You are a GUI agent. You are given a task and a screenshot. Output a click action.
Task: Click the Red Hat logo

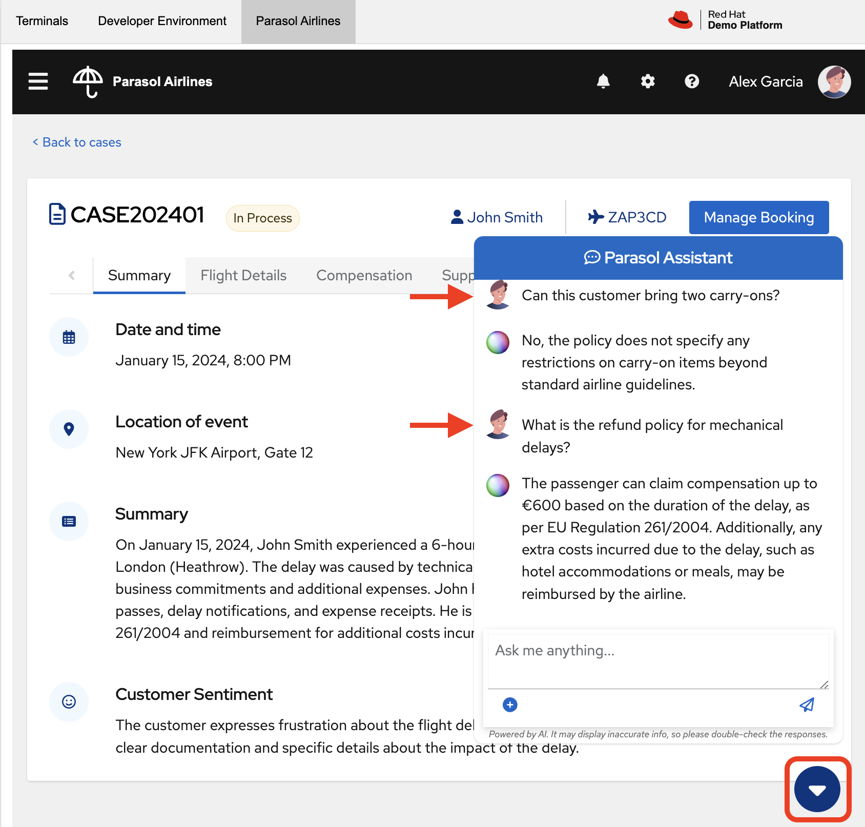point(681,20)
